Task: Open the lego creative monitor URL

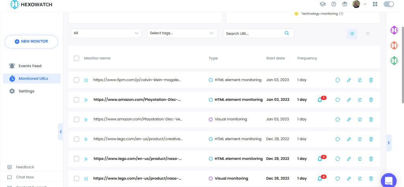Action: [x=138, y=139]
